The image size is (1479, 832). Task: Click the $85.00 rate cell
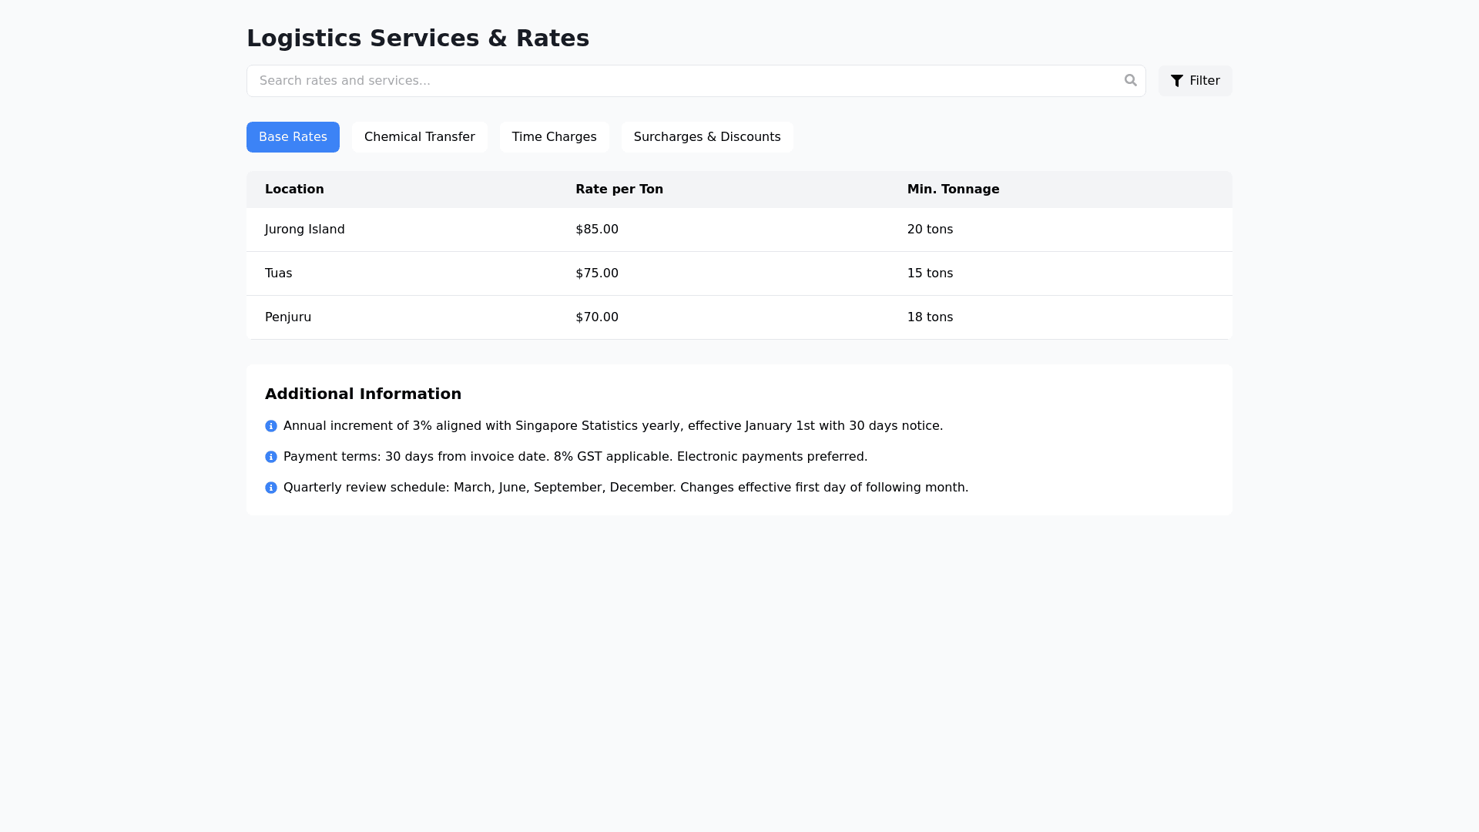click(597, 230)
